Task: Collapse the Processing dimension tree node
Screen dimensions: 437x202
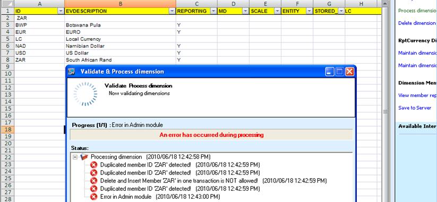Action: 75,157
